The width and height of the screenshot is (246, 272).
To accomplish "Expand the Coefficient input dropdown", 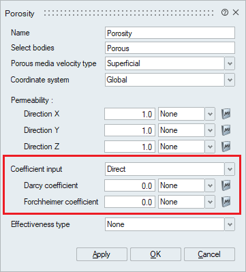I will [230, 169].
